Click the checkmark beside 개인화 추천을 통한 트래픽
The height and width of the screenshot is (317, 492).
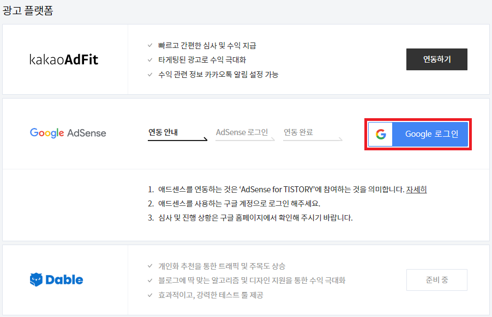150,266
